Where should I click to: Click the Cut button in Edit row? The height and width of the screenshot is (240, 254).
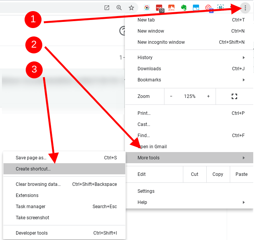(x=195, y=174)
